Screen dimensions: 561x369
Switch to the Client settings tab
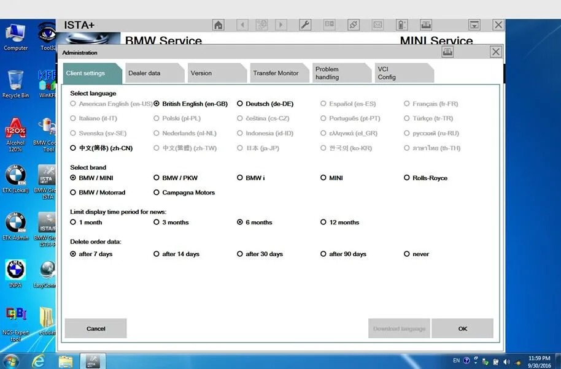click(92, 73)
